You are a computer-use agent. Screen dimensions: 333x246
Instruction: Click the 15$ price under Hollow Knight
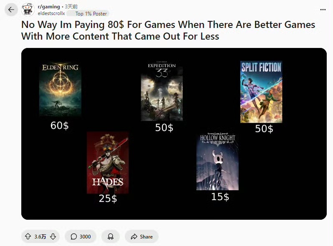coord(220,196)
